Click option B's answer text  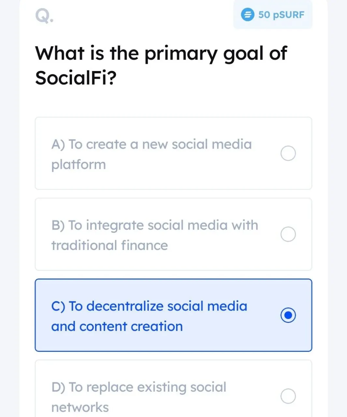tap(154, 235)
